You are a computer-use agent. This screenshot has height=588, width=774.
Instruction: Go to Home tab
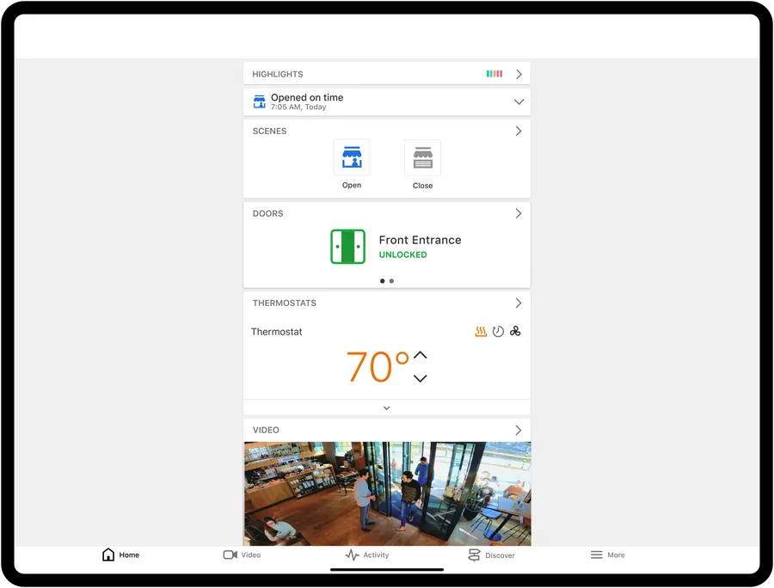(120, 555)
